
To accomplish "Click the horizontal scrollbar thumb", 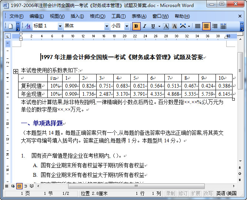I will pos(136,186).
